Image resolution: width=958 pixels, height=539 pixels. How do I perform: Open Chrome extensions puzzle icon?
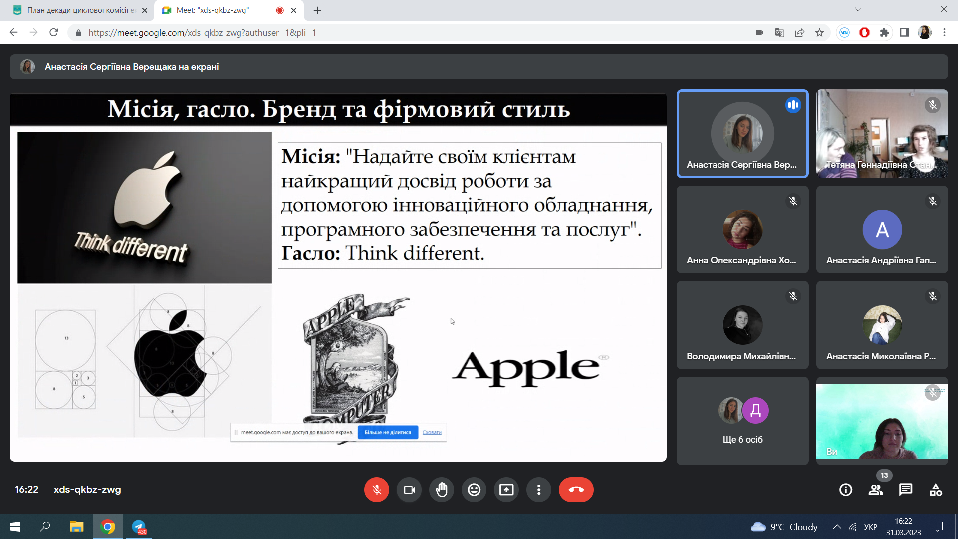tap(884, 33)
